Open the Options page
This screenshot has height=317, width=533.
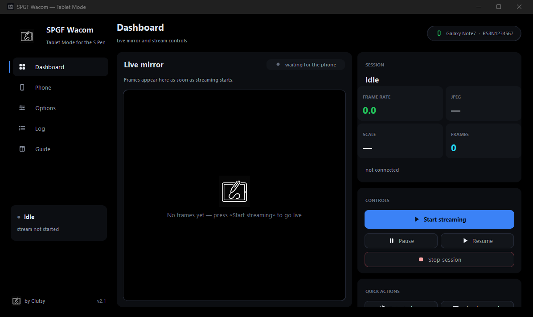[61, 108]
